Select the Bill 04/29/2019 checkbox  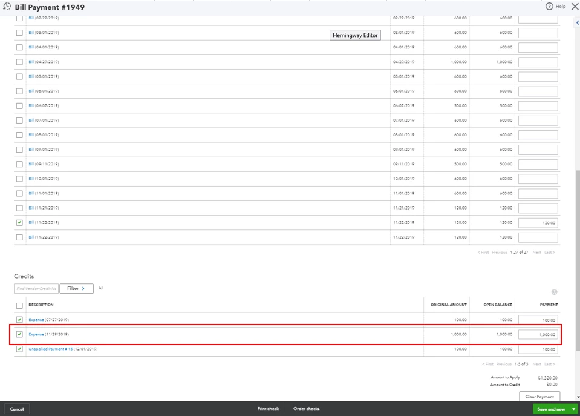[19, 62]
